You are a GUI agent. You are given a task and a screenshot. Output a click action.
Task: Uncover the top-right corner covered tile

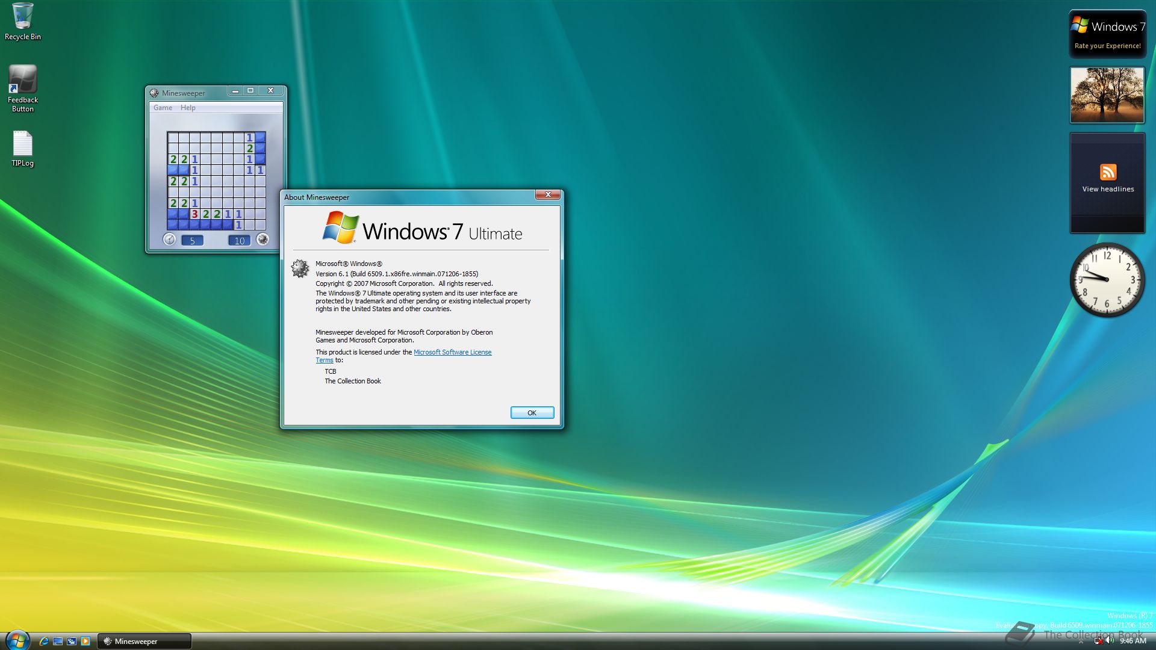click(260, 137)
